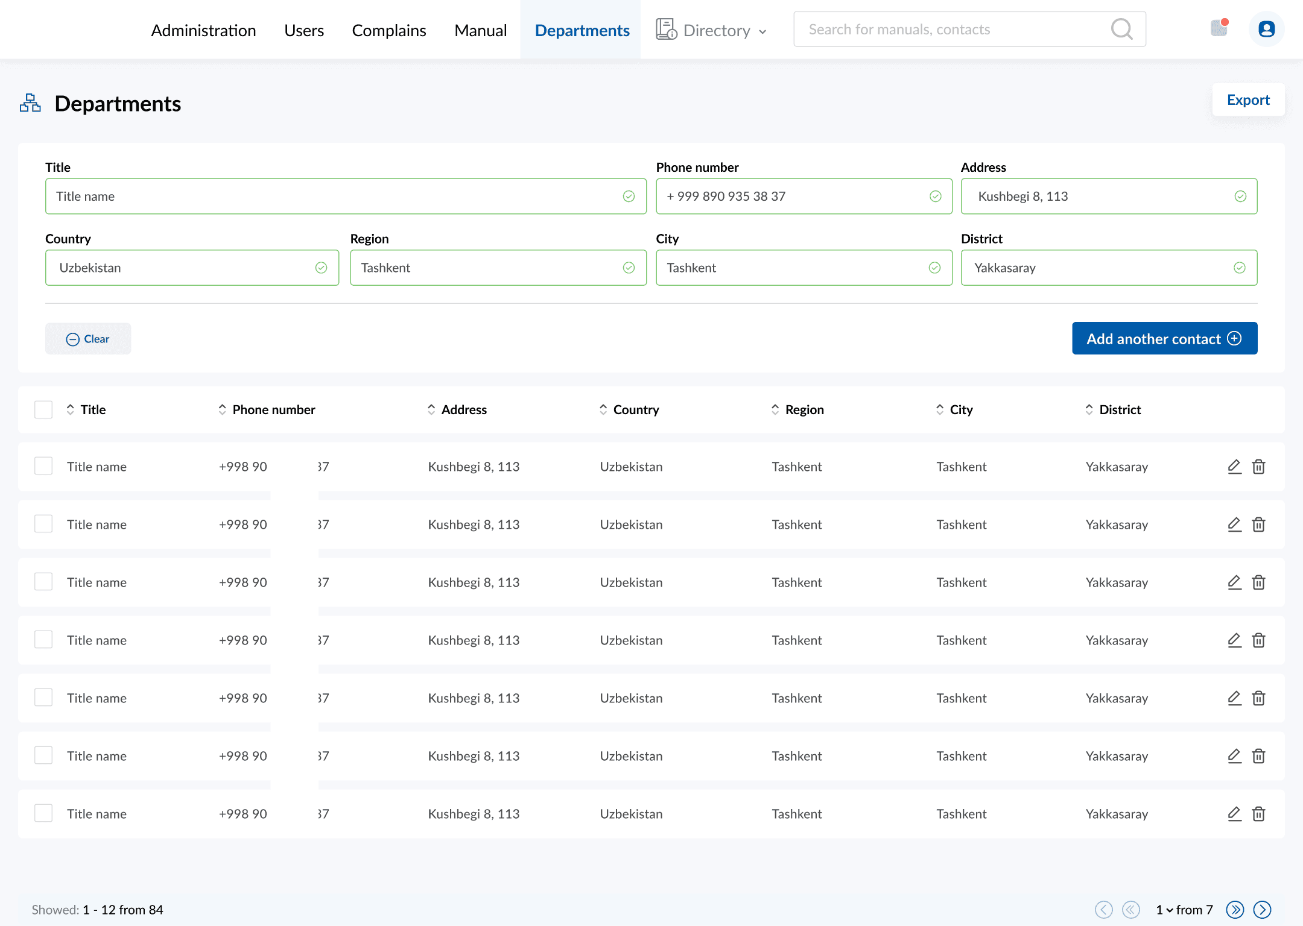Click the trash icon in first table row
This screenshot has height=926, width=1303.
coord(1258,467)
